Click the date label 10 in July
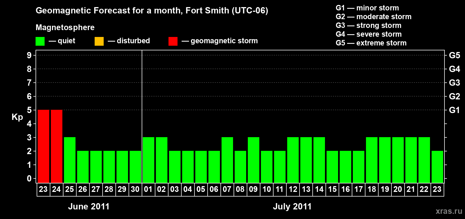The image size is (465, 219). [266, 189]
